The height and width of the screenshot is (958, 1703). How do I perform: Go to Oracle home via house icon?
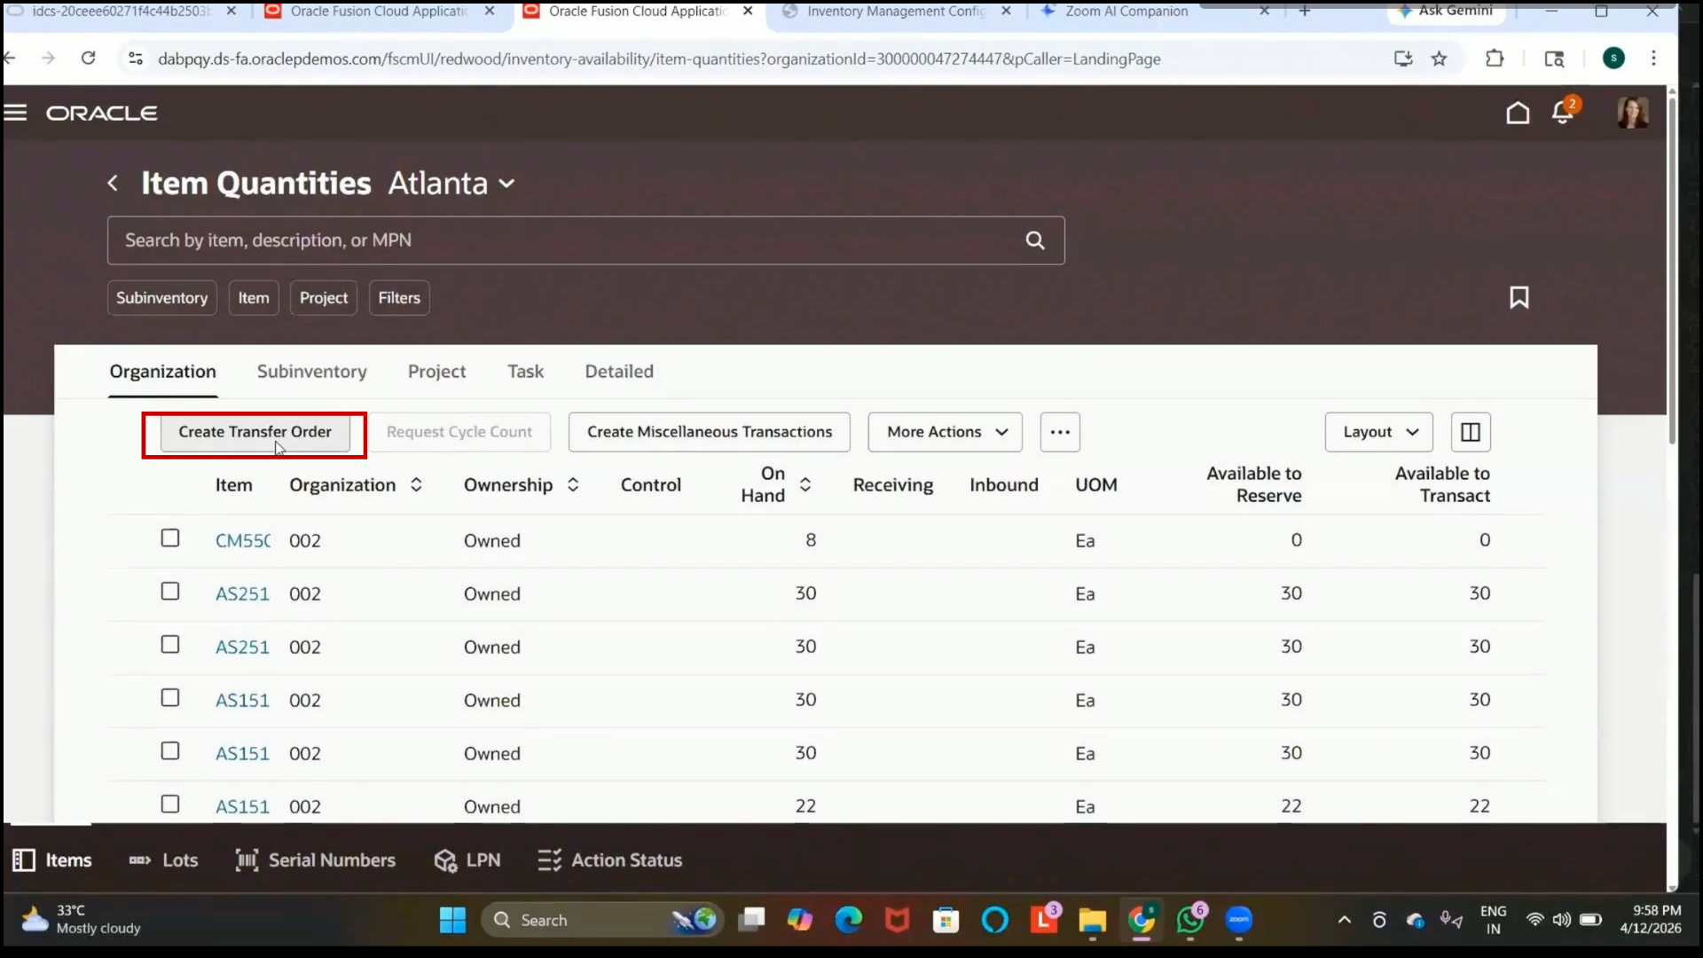[1518, 113]
